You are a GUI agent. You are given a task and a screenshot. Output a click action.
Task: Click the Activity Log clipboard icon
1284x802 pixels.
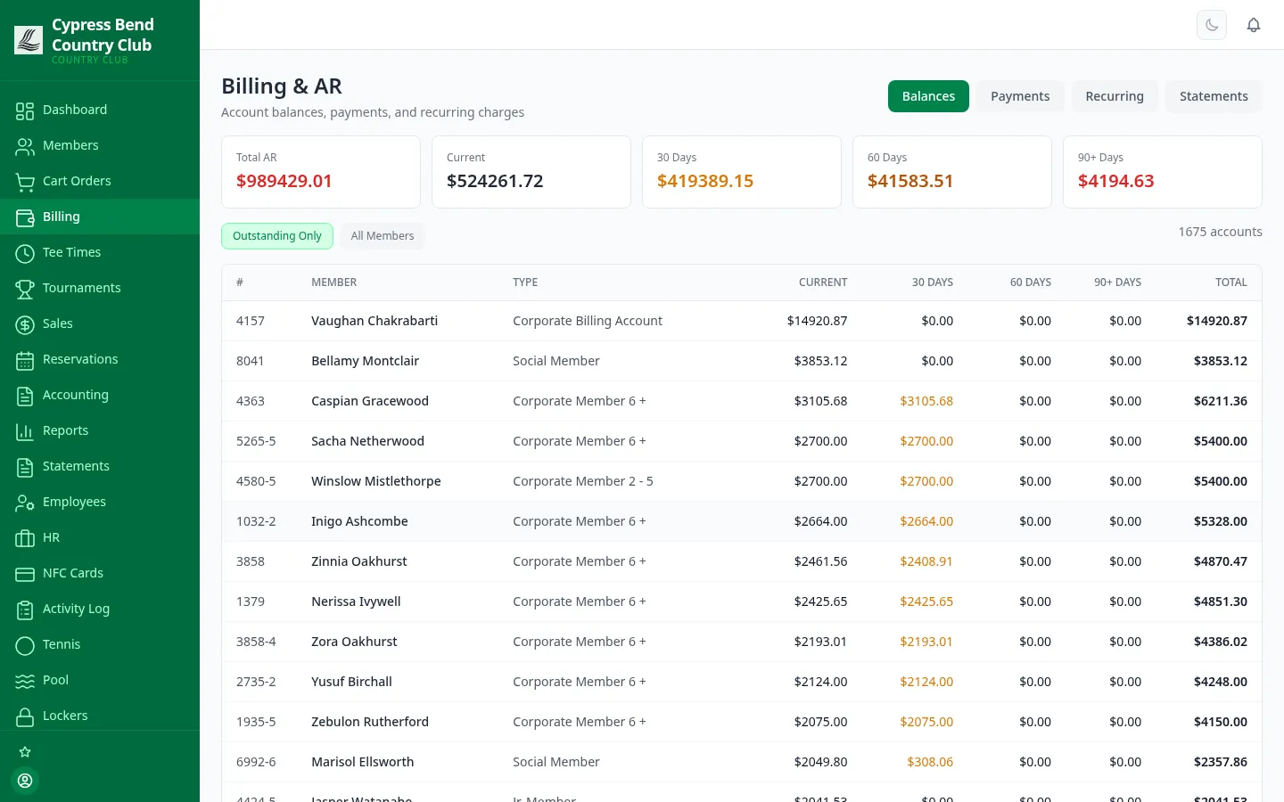pyautogui.click(x=25, y=609)
